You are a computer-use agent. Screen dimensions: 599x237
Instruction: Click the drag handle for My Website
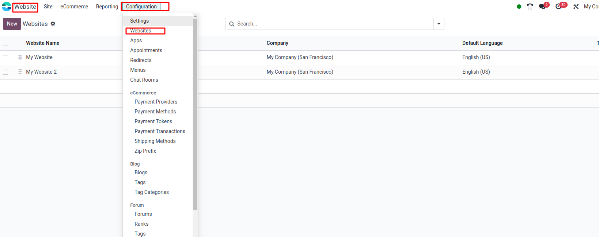click(20, 57)
